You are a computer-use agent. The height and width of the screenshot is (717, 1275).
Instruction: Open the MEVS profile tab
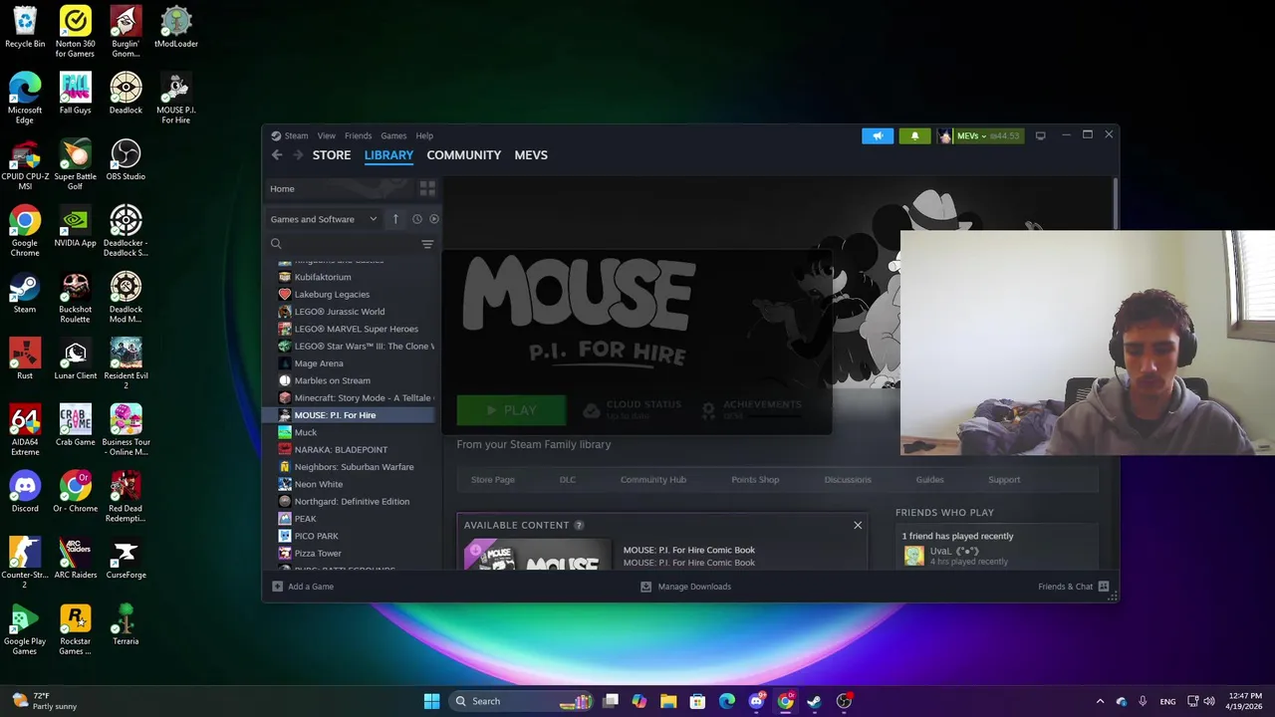[531, 155]
